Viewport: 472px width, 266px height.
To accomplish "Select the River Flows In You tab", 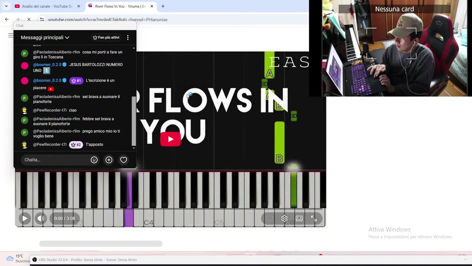I will 120,6.
